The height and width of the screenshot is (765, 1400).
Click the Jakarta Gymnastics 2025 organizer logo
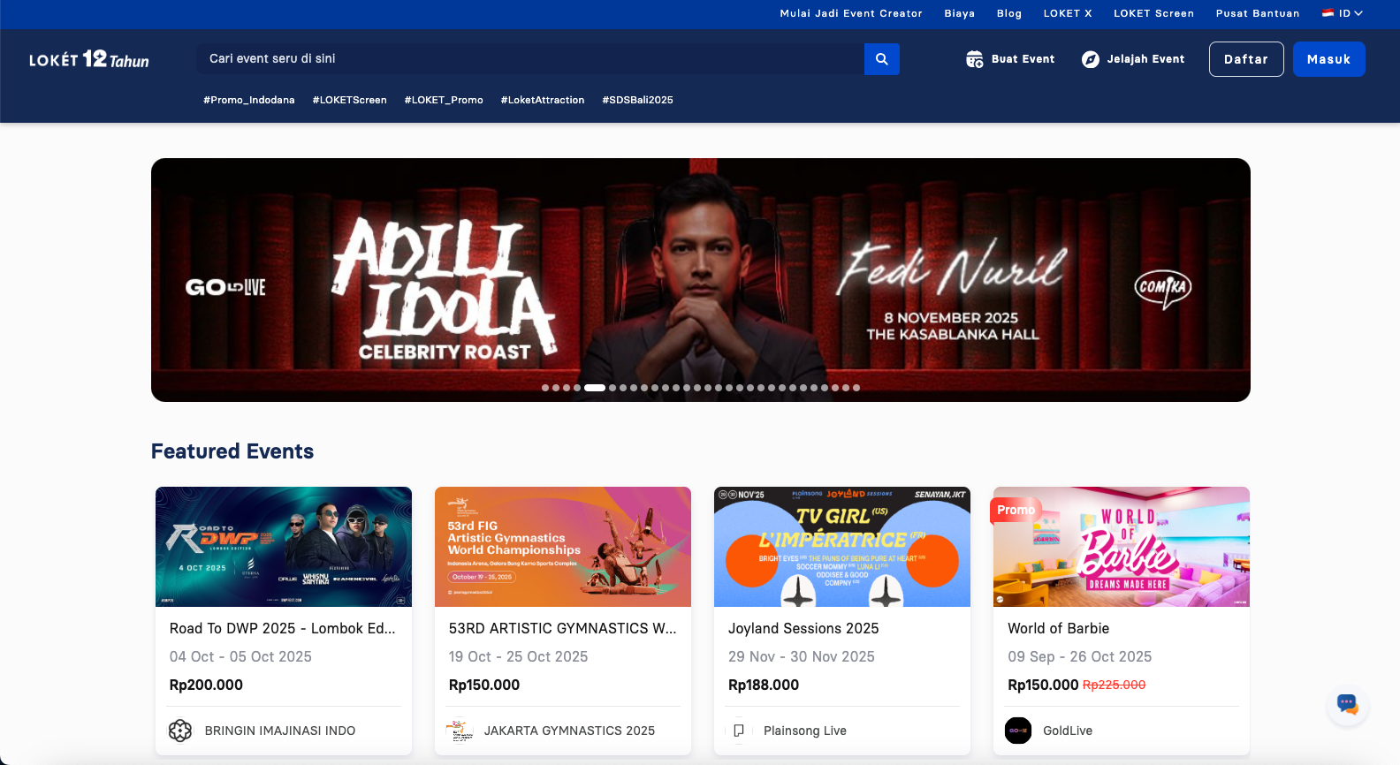(x=460, y=731)
